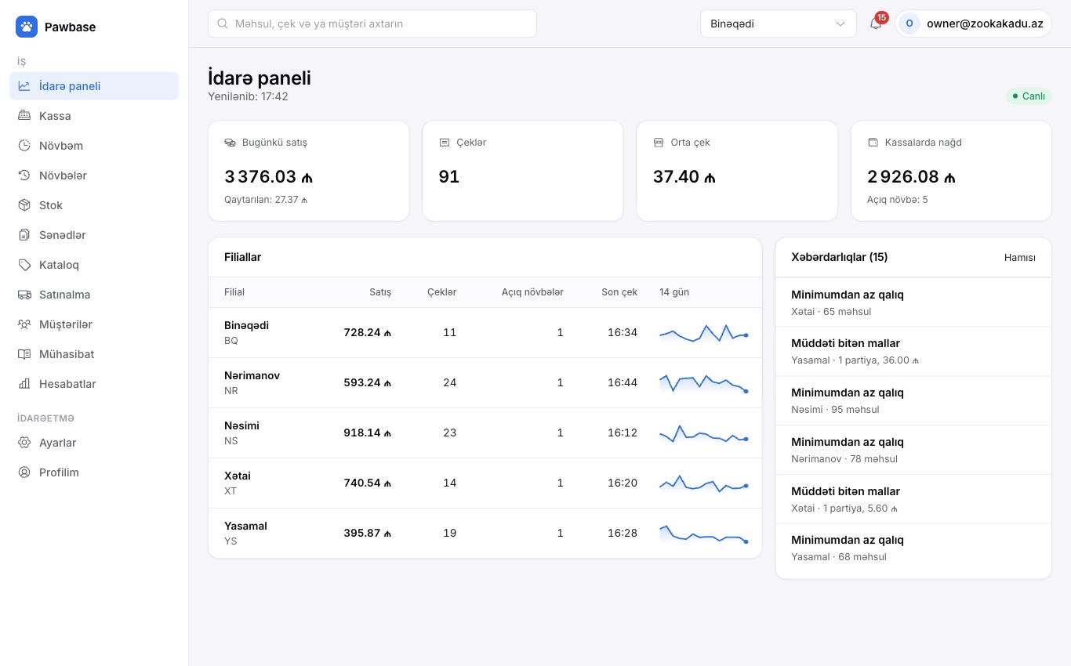Click the Mühasibat book icon

pyautogui.click(x=24, y=354)
